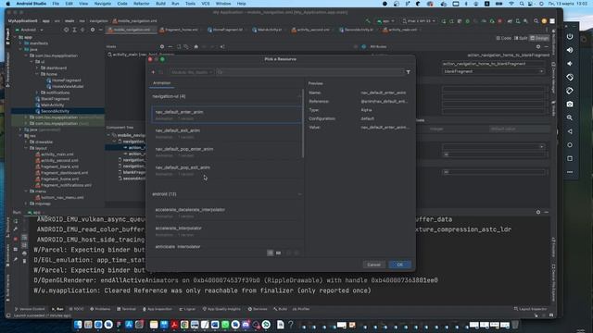Collapse the navigation-ui (4) section
Viewport: 593px width, 333px height.
(x=299, y=96)
